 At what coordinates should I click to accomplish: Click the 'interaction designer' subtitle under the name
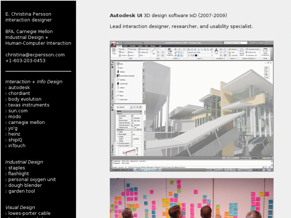pos(28,20)
